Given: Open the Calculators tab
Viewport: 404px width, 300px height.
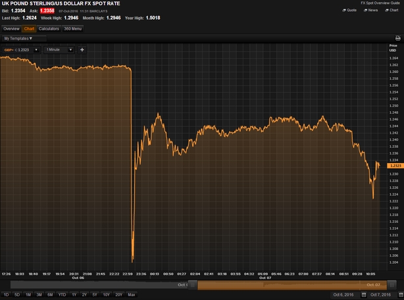Looking at the screenshot, I should point(49,28).
